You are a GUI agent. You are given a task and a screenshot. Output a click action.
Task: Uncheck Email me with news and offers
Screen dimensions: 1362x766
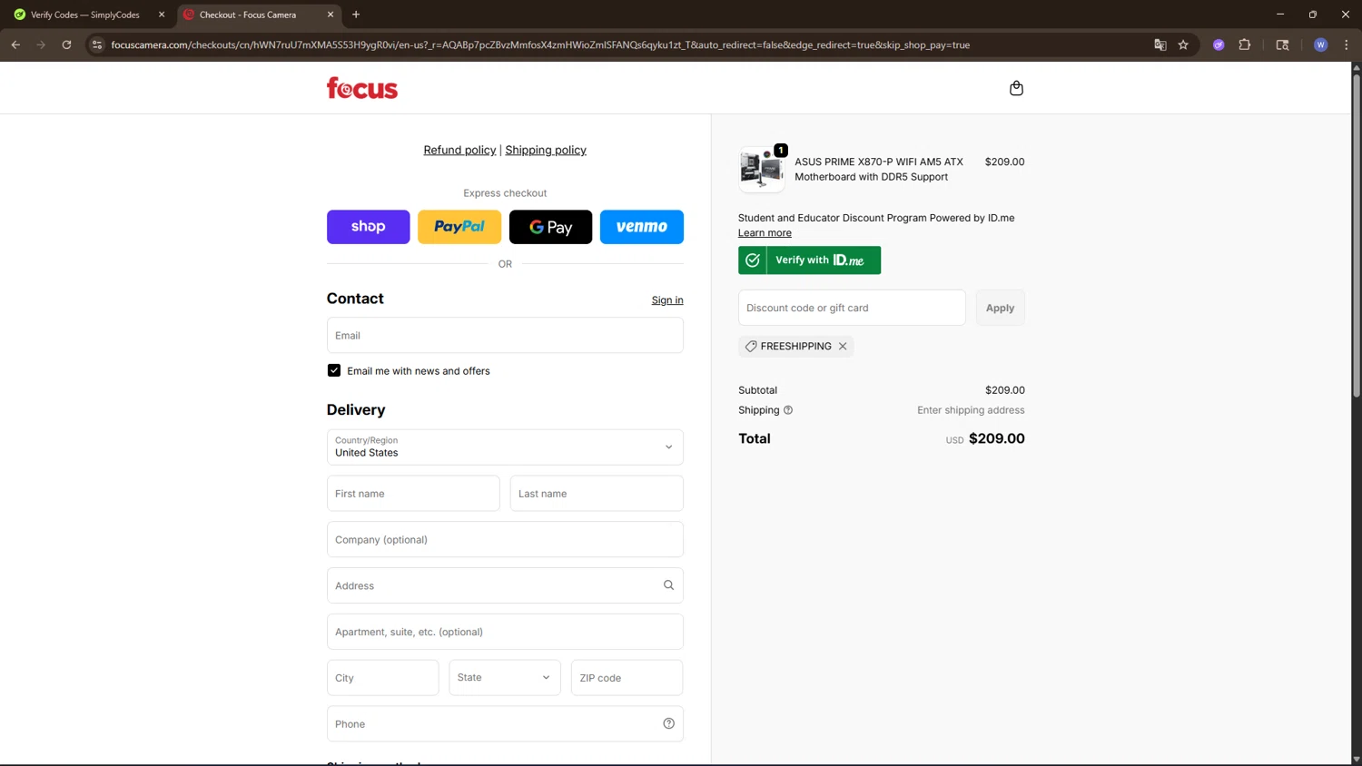(x=334, y=370)
